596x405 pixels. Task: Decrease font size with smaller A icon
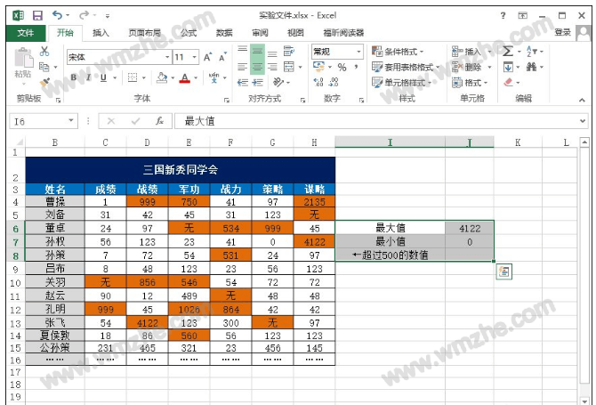[x=222, y=57]
